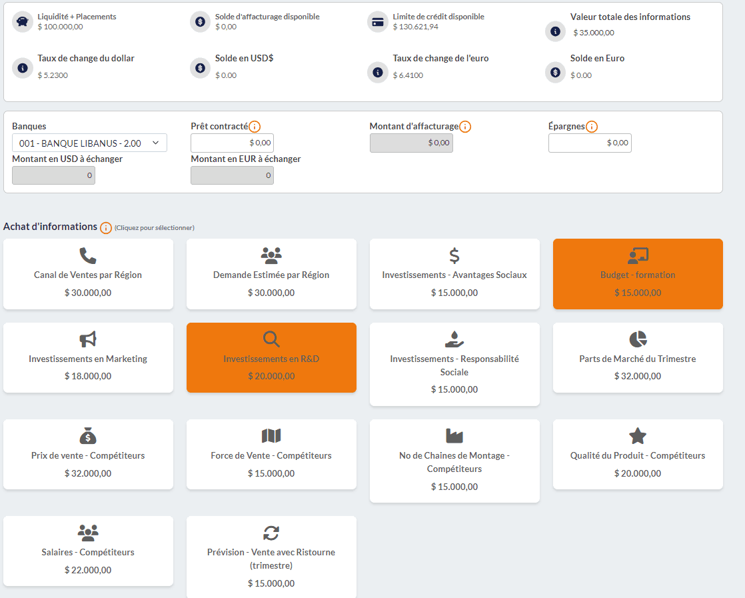This screenshot has width=745, height=598.
Task: Open the Banques dropdown
Action: (x=89, y=142)
